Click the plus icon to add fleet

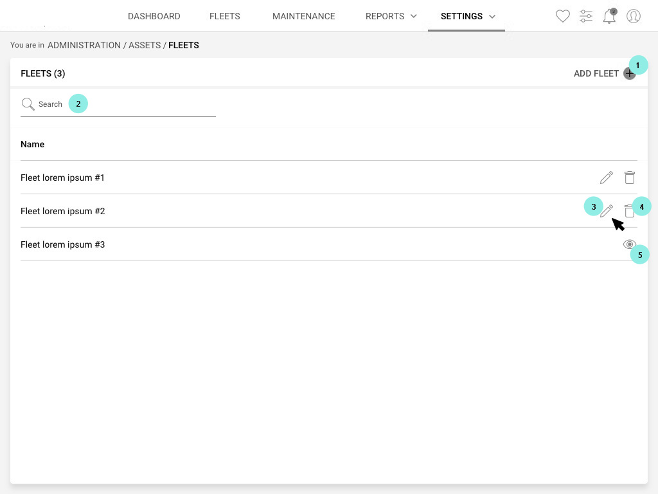pyautogui.click(x=629, y=73)
